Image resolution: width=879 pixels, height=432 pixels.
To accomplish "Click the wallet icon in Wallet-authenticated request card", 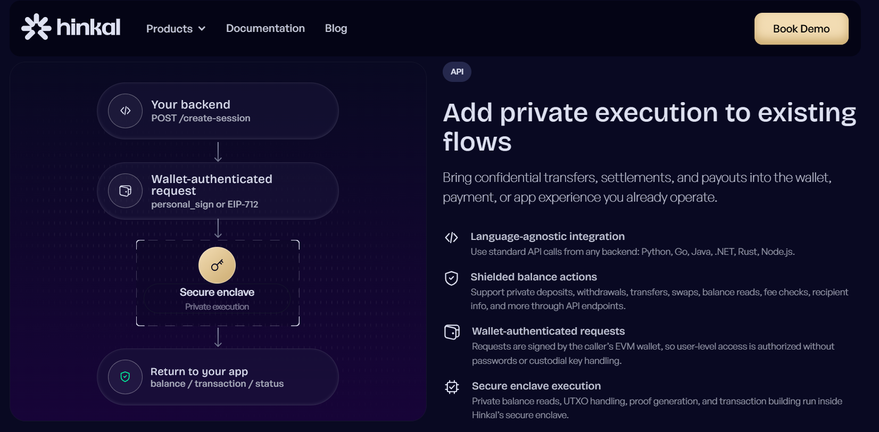I will pyautogui.click(x=125, y=190).
